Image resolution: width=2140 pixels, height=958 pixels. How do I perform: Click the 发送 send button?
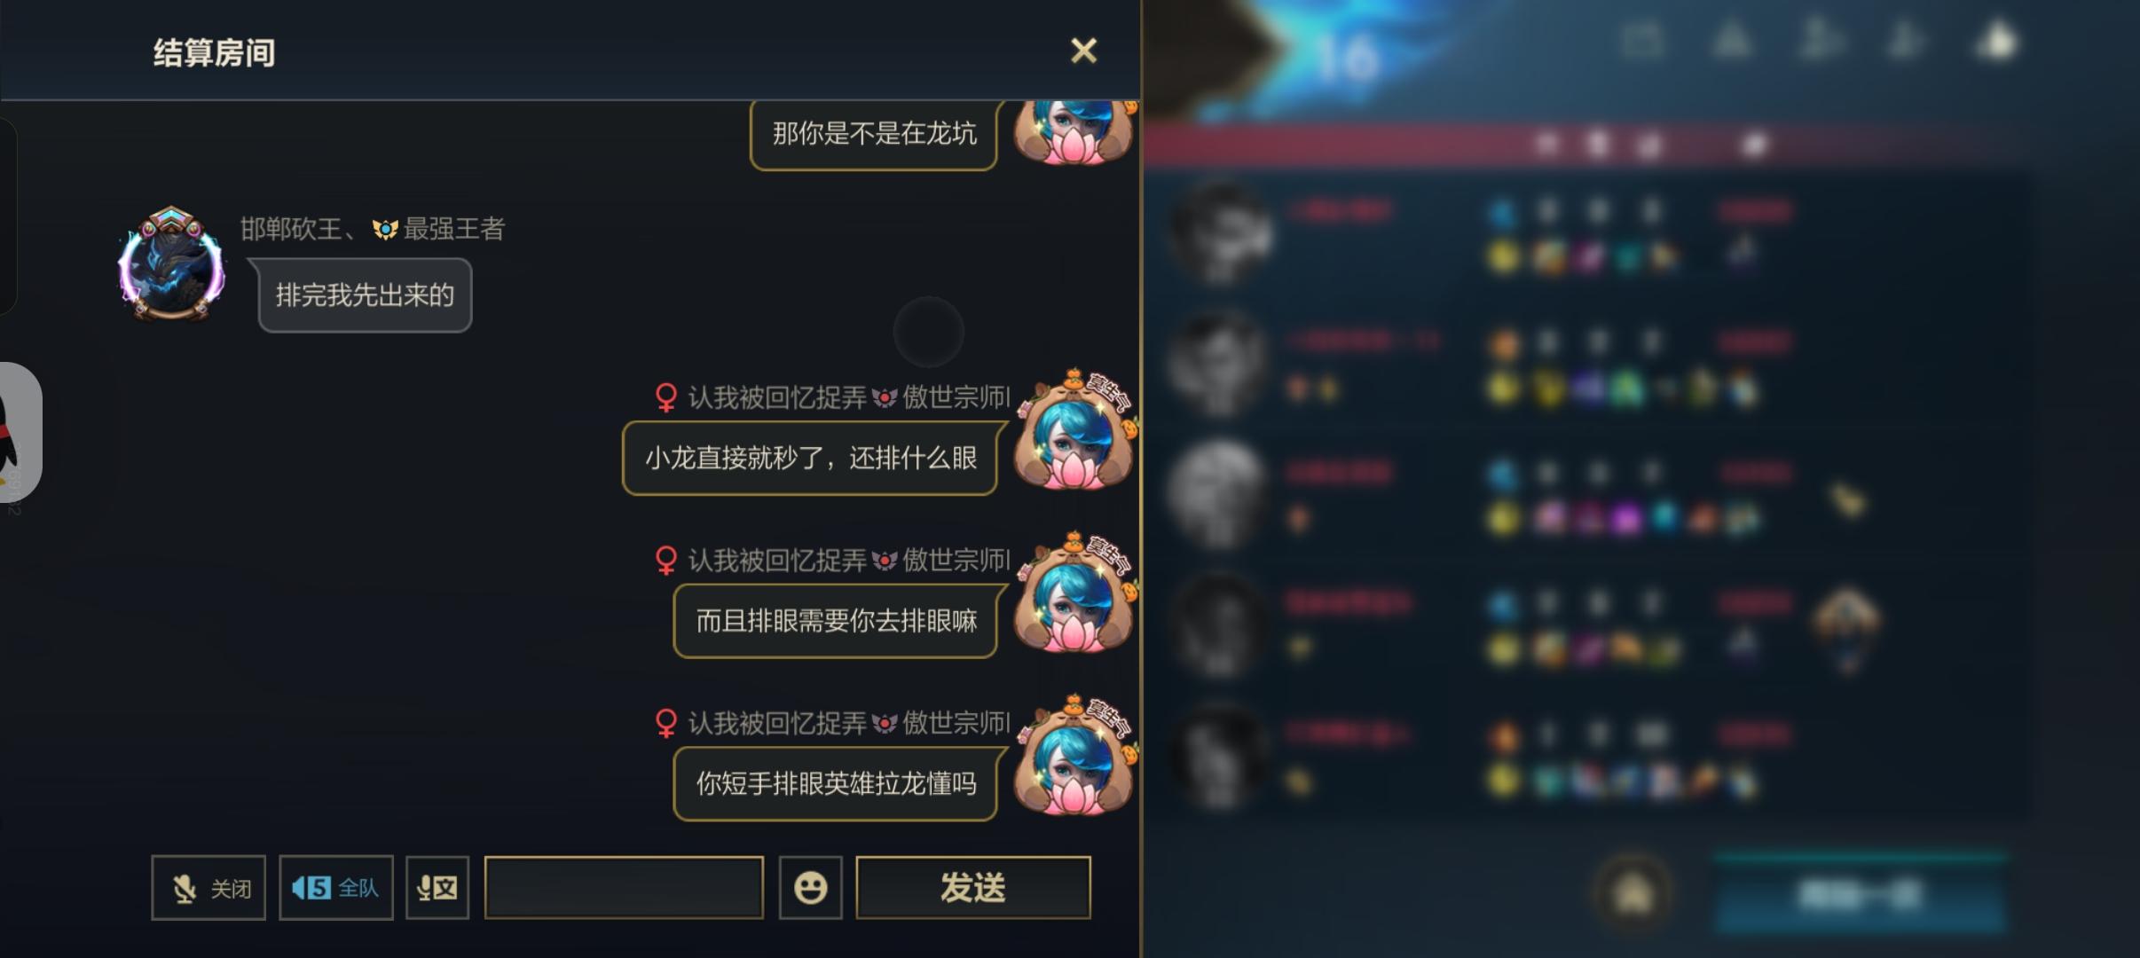pyautogui.click(x=973, y=888)
